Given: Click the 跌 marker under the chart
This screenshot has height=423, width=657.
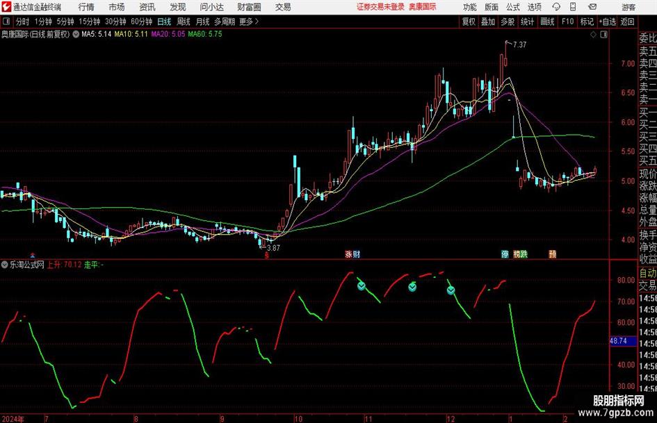Looking at the screenshot, I should pyautogui.click(x=524, y=254).
